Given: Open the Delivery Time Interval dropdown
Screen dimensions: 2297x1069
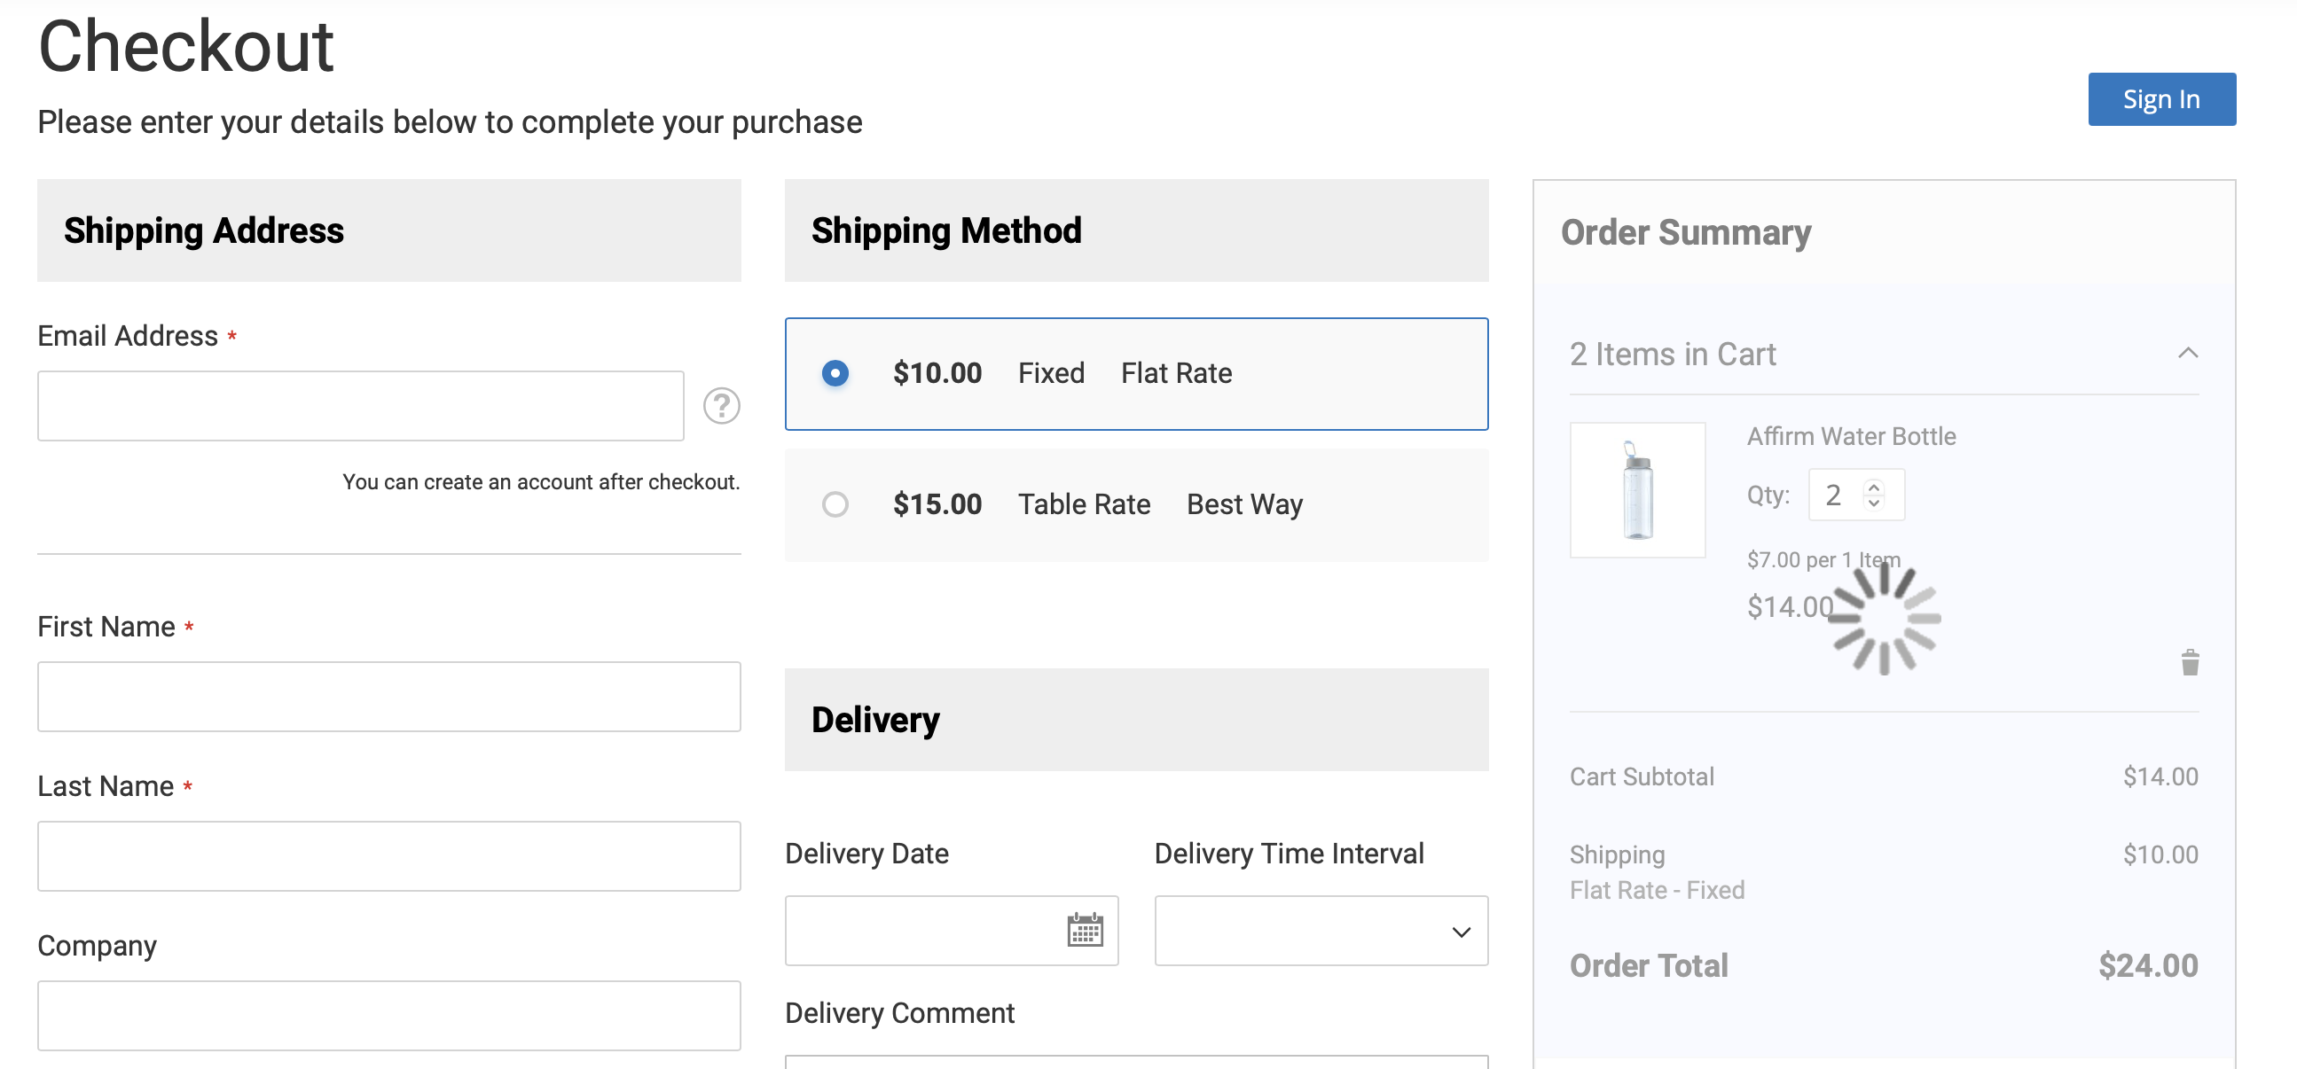Looking at the screenshot, I should [1321, 931].
